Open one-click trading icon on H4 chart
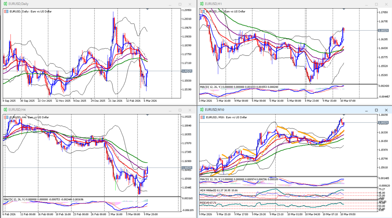Screen dimensions: 392x218 click(6, 117)
